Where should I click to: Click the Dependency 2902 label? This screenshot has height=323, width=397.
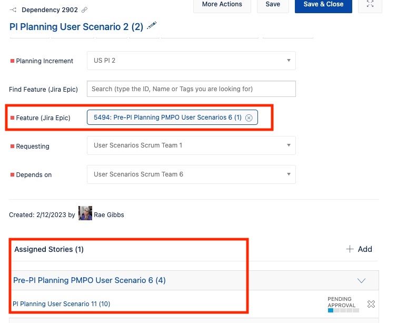click(x=49, y=10)
